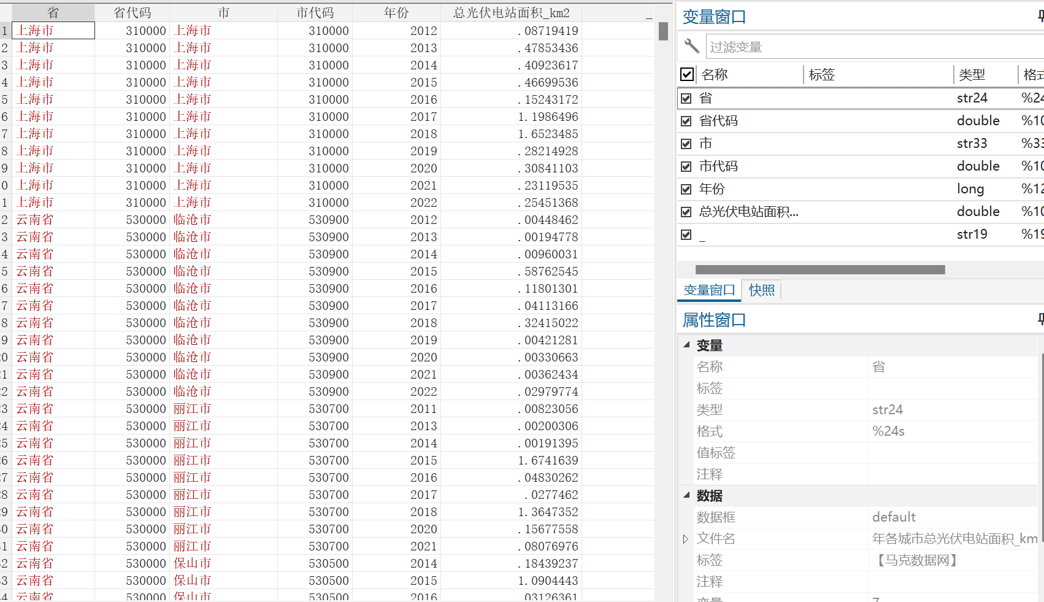Image resolution: width=1044 pixels, height=602 pixels.
Task: Expand the 文件名 property row
Action: pyautogui.click(x=686, y=539)
